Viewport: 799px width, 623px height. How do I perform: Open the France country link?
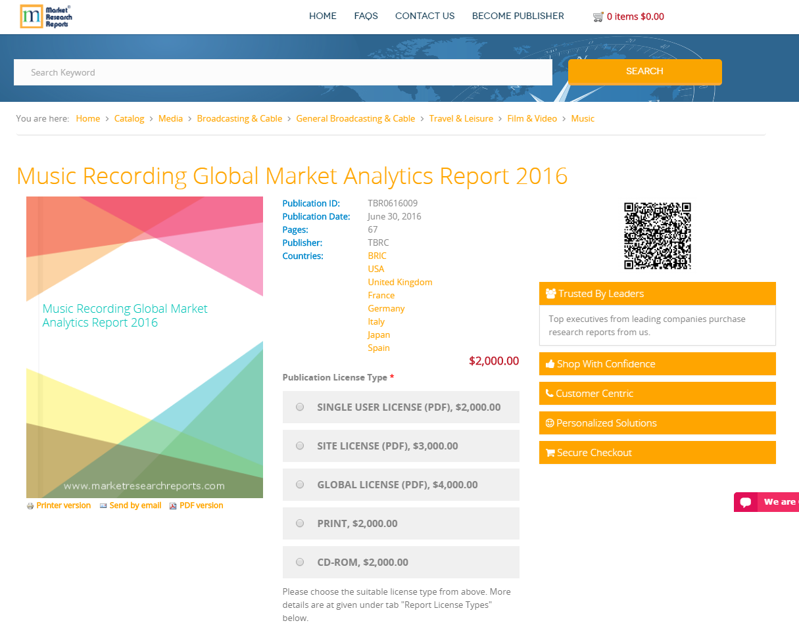tap(381, 296)
